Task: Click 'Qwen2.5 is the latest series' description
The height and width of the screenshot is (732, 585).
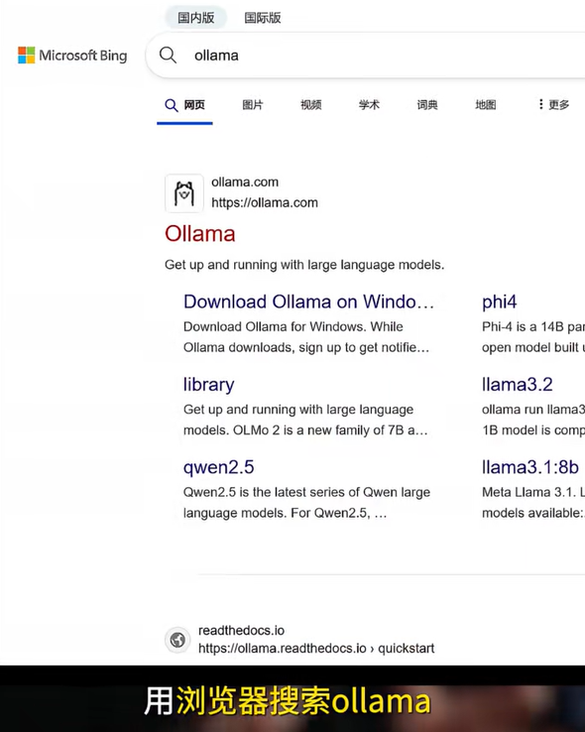Action: coord(306,492)
